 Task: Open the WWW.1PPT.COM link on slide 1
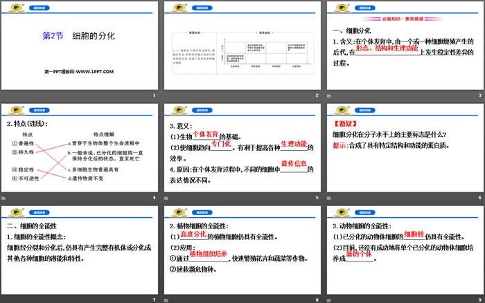pyautogui.click(x=95, y=72)
